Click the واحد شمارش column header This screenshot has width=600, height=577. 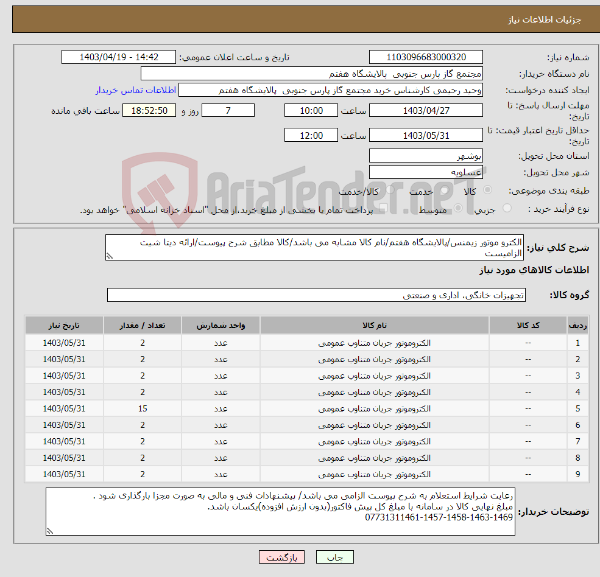[221, 326]
